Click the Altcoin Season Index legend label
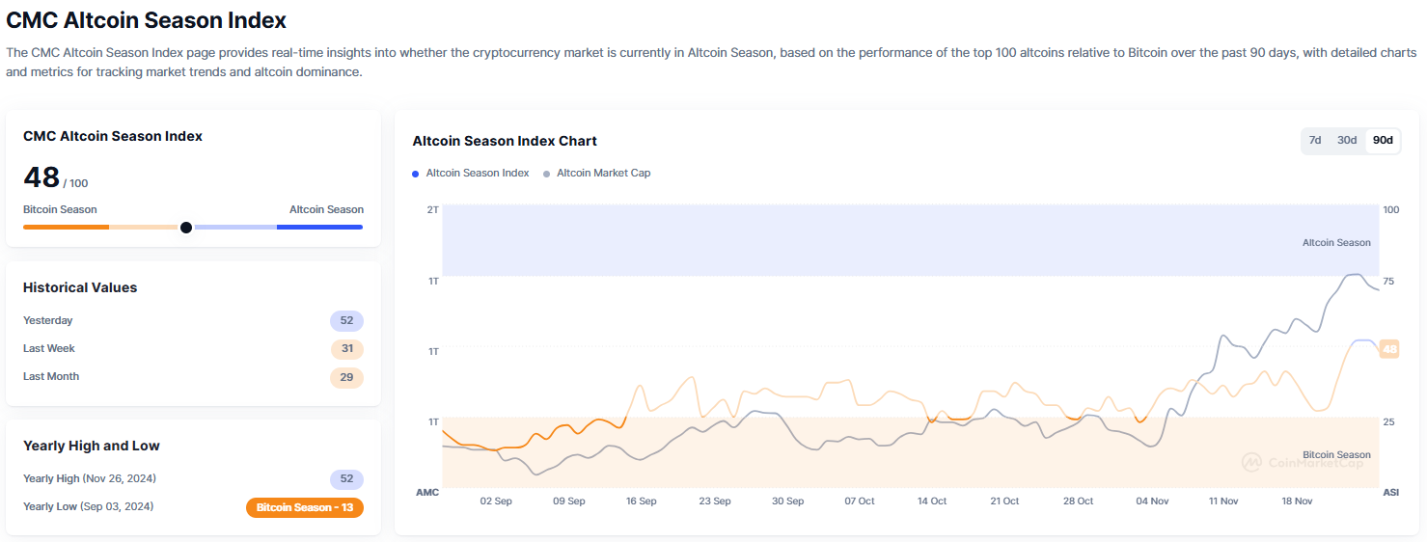 coord(478,174)
